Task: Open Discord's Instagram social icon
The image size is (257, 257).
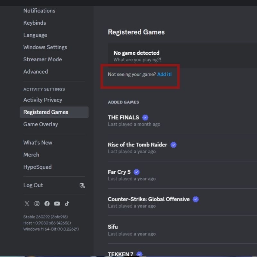Action: (37, 204)
